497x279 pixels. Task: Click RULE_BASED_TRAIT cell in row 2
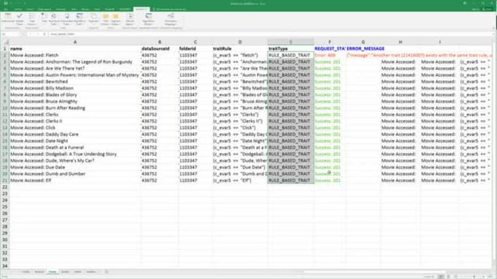tap(291, 55)
